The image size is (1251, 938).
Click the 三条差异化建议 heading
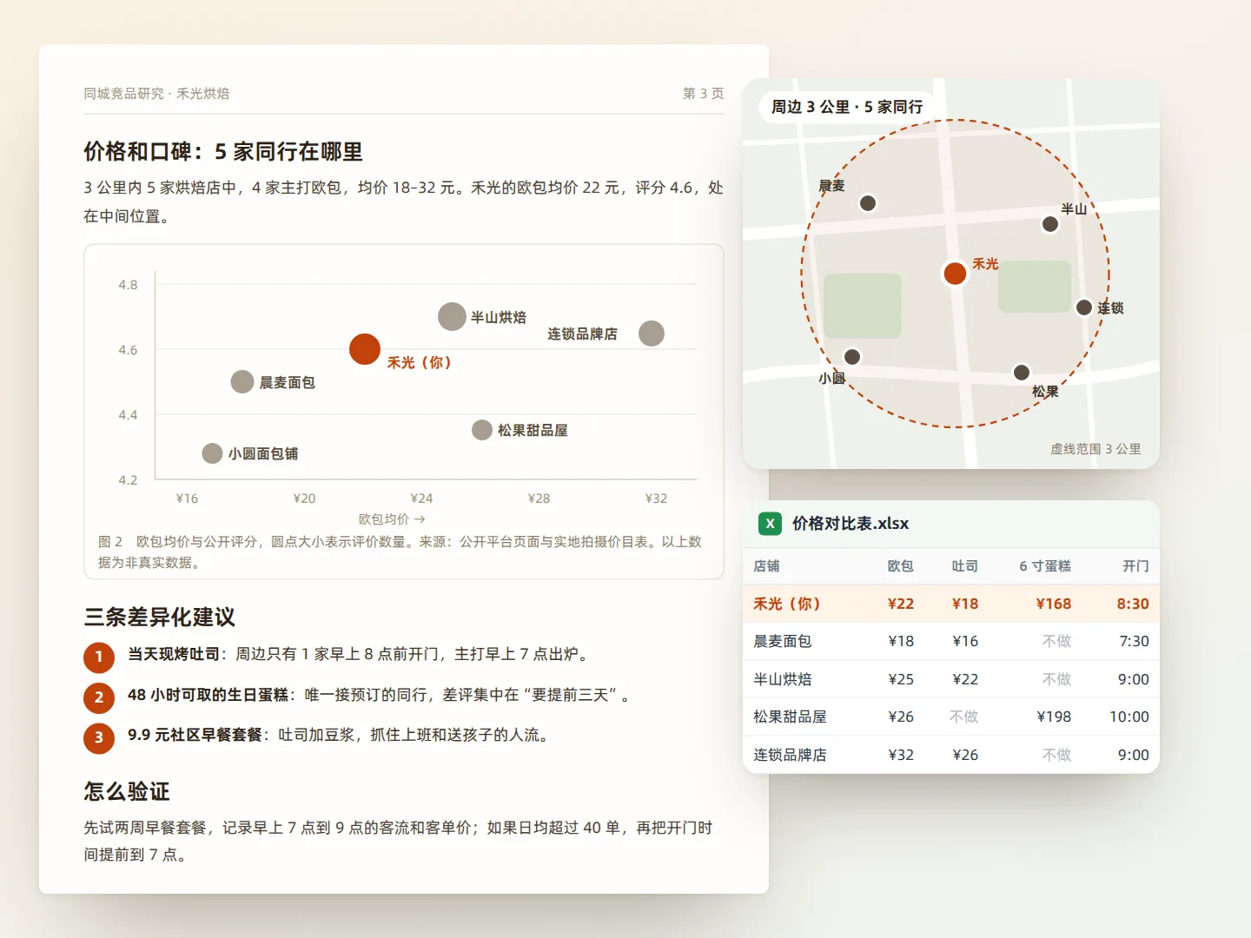tap(160, 617)
